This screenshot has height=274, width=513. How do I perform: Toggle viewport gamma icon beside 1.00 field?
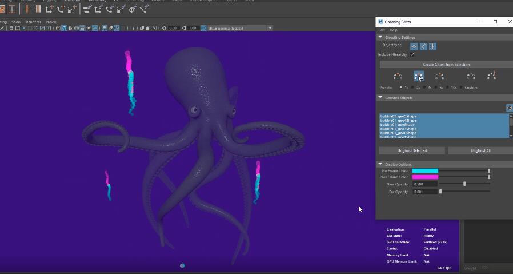[x=184, y=28]
